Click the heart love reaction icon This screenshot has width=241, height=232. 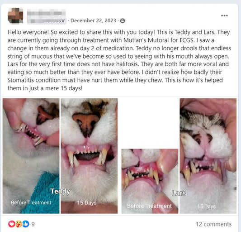tap(11, 224)
